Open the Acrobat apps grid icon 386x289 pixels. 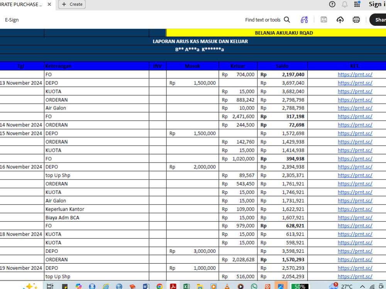357,4
